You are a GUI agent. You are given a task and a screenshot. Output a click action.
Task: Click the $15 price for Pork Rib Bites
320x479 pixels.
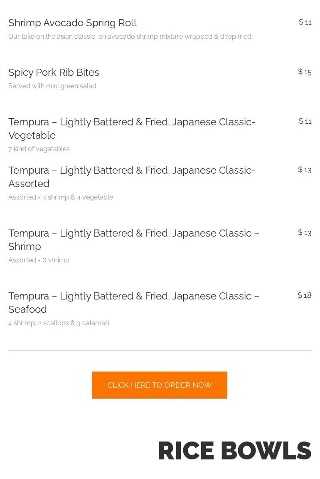(x=305, y=72)
